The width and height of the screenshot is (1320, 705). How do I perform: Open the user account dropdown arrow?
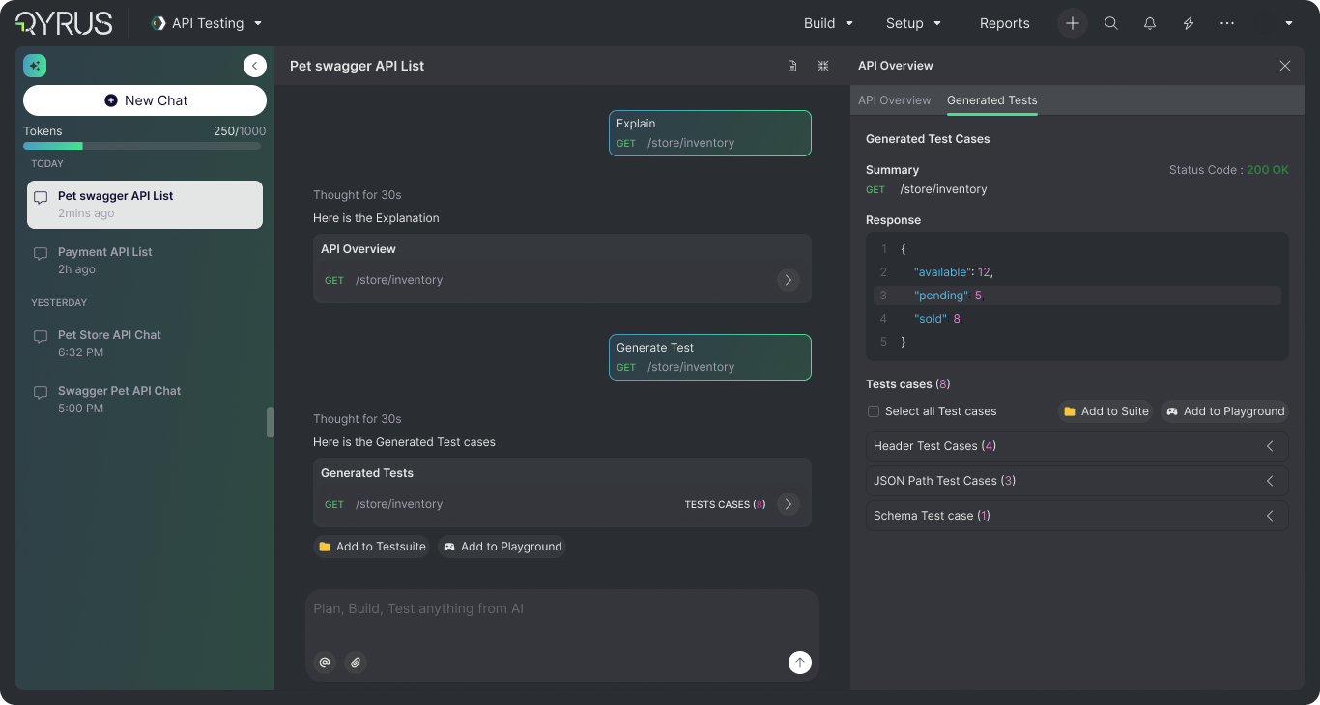(1288, 23)
